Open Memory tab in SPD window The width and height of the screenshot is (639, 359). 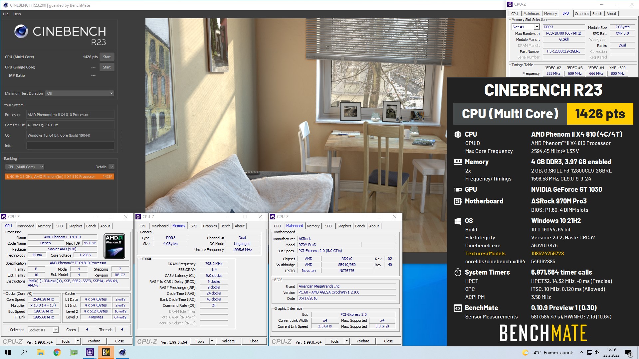(550, 14)
